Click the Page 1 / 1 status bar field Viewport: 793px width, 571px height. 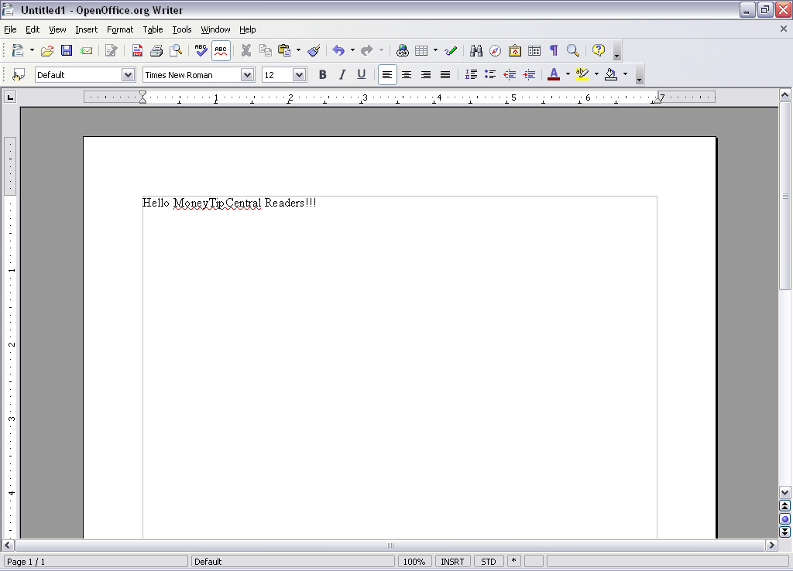tap(95, 562)
